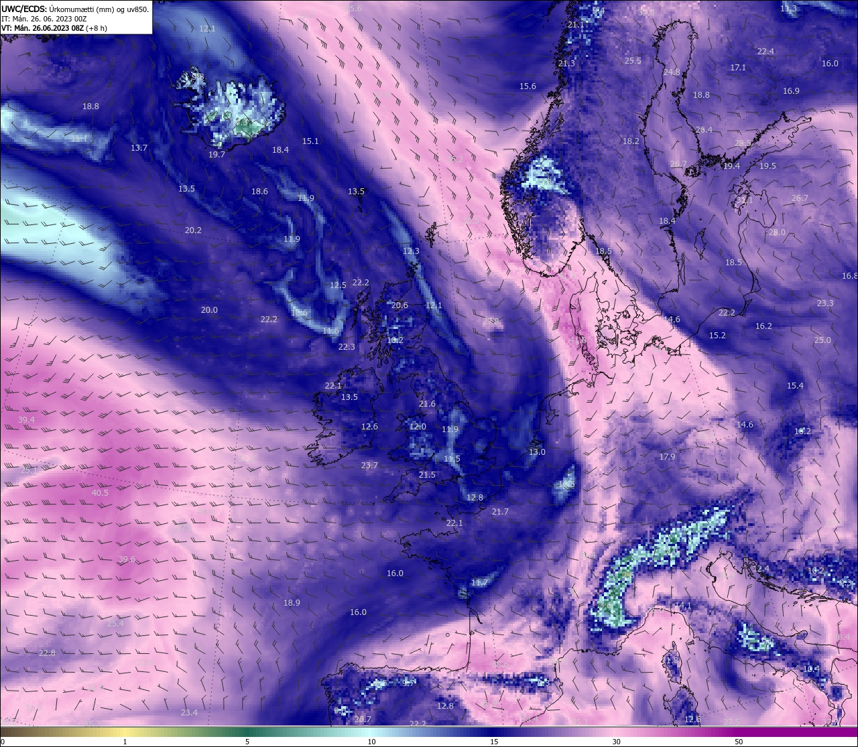Click the map value 15.4

tap(795, 385)
